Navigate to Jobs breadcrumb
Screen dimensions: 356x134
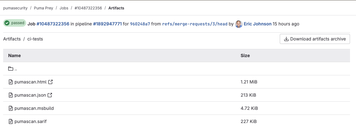point(64,8)
